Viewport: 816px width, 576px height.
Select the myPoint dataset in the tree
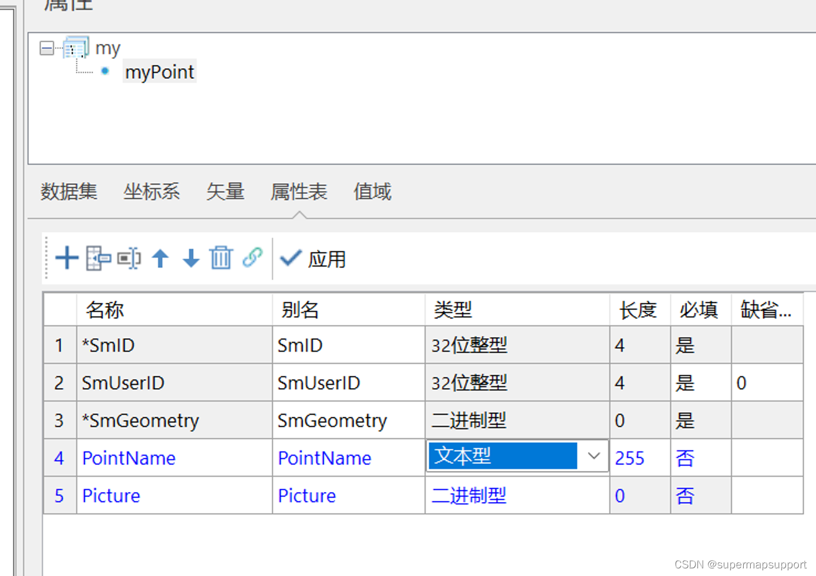[x=159, y=72]
